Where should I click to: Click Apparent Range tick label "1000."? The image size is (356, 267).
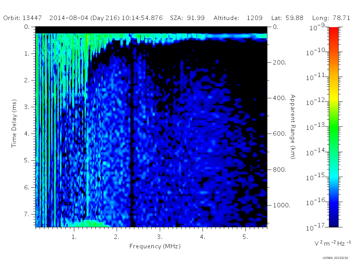(282, 205)
